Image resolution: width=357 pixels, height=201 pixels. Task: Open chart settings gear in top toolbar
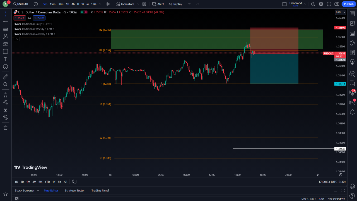(x=321, y=4)
